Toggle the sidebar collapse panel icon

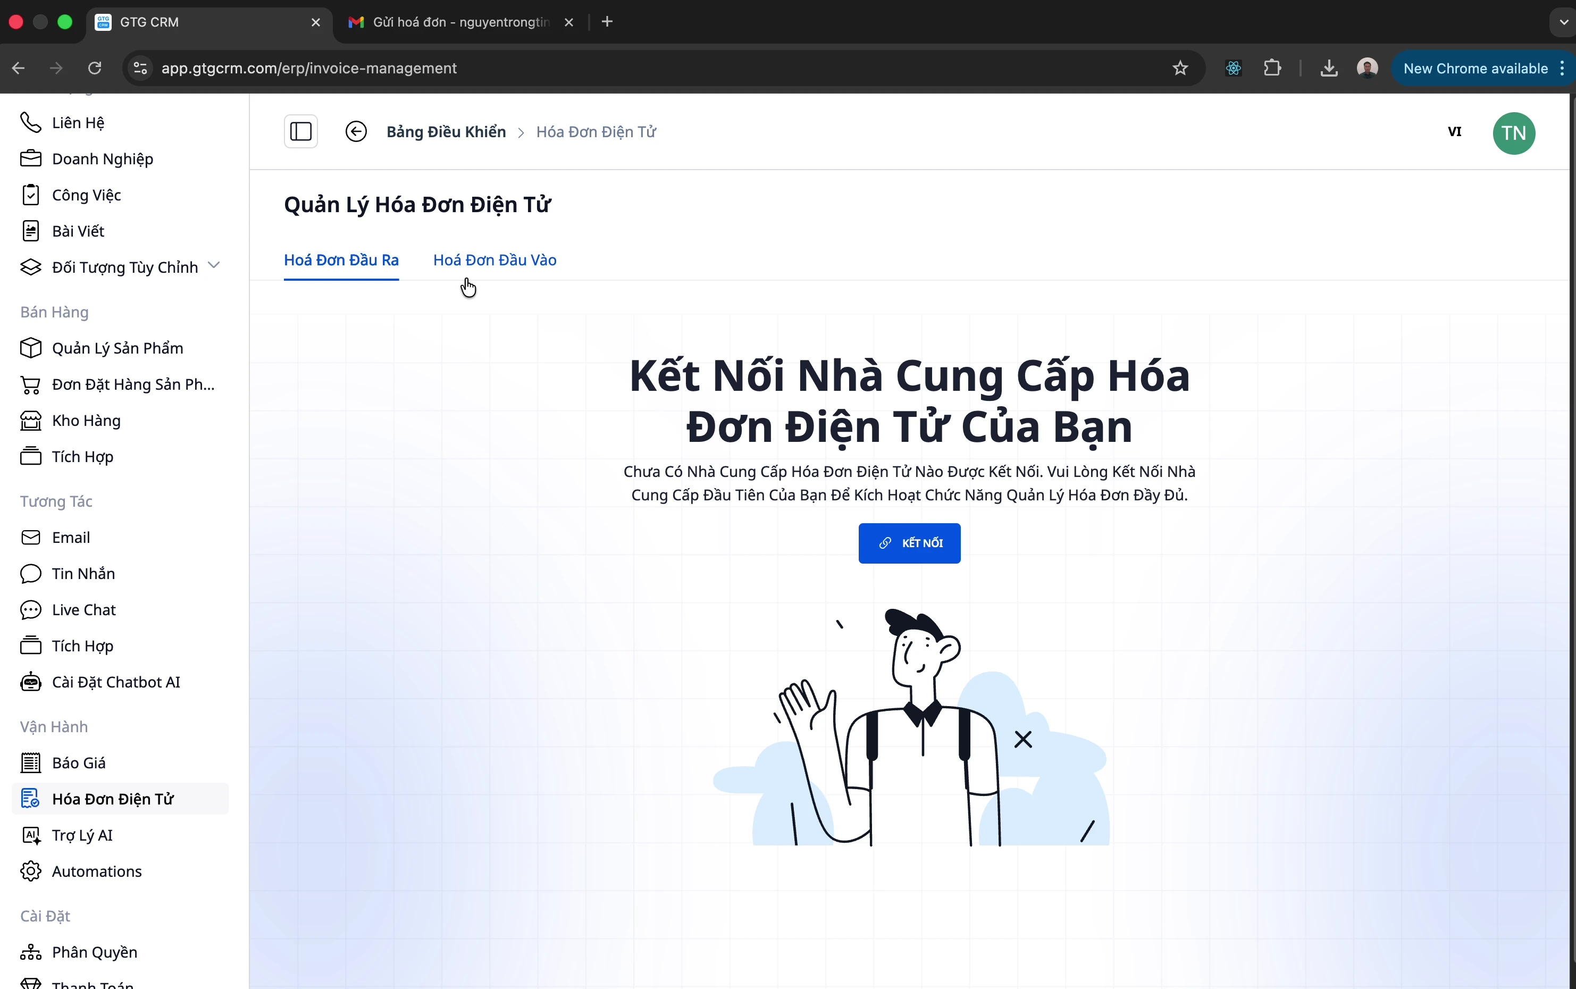[x=301, y=131]
